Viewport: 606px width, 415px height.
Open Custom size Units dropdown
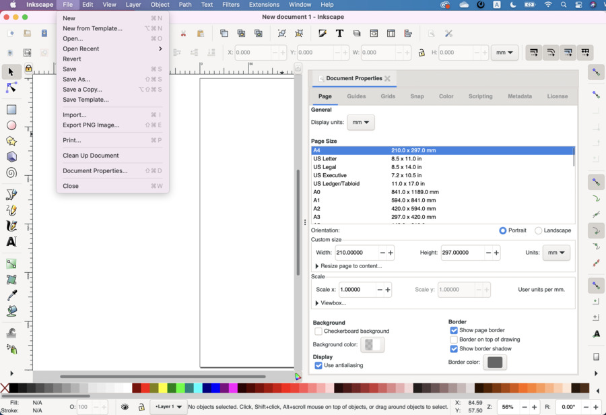click(x=556, y=253)
